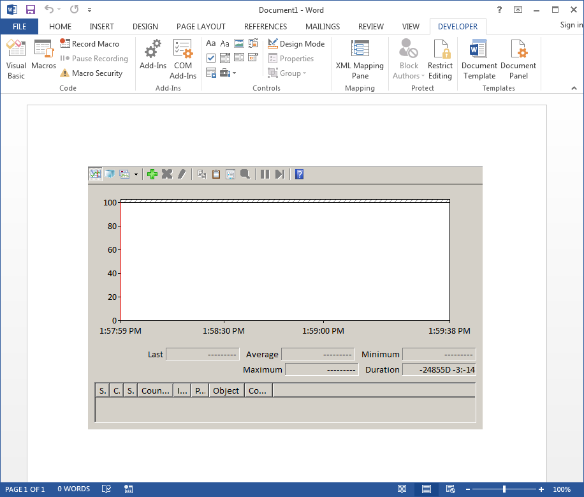Viewport: 584px width, 497px height.
Task: Click the zoom slider in status bar
Action: [x=504, y=489]
